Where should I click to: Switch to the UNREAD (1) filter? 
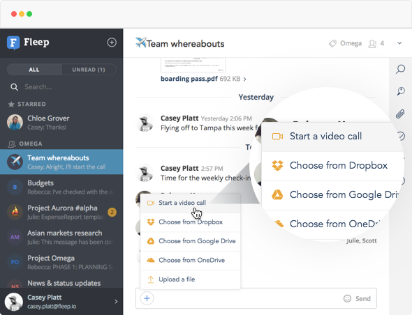click(89, 70)
